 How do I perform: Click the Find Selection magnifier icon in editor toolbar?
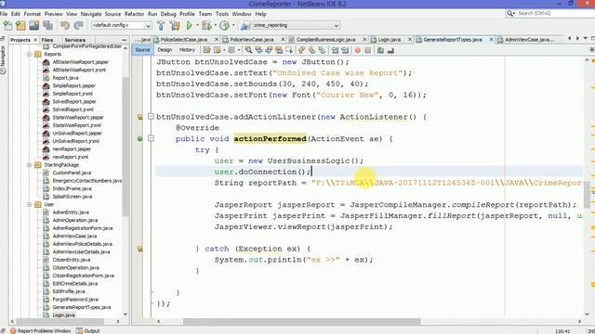coord(248,50)
